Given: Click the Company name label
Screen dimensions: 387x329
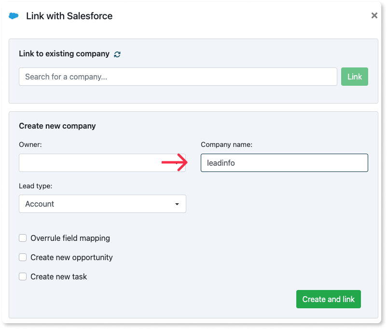Looking at the screenshot, I should pyautogui.click(x=227, y=145).
